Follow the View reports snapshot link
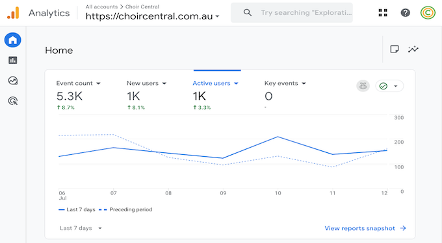The image size is (442, 243). [365, 228]
